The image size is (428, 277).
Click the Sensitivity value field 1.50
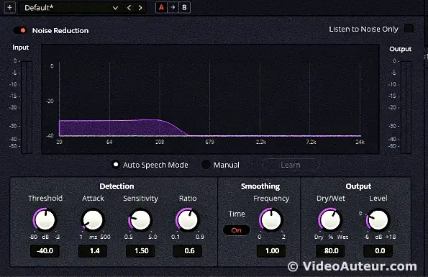tap(140, 251)
